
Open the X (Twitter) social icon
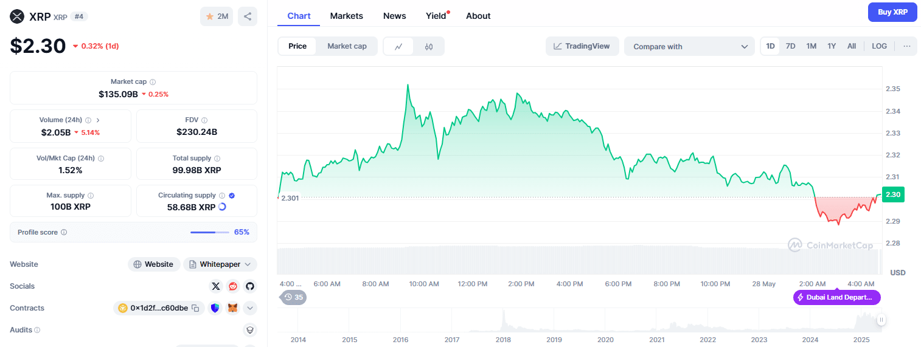215,286
